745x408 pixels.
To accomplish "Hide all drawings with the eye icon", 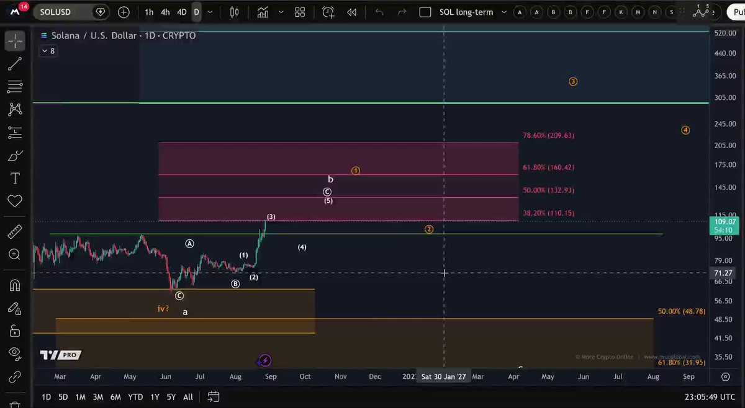I will tap(15, 353).
